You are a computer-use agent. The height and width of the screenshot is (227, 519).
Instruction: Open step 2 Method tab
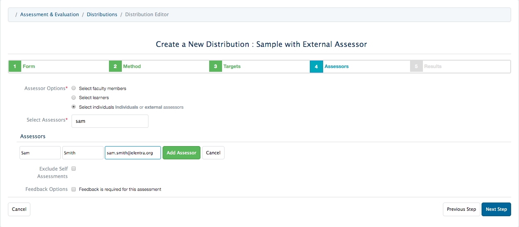131,66
